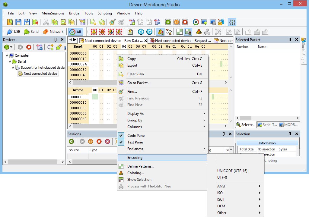Viewport: 309px width, 217px height.
Task: Expand the Columns submenu
Action: [x=162, y=127]
